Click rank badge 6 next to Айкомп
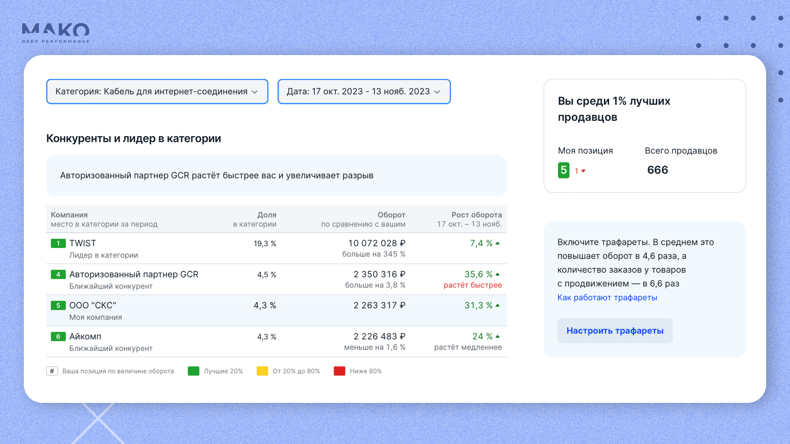This screenshot has width=790, height=444. [x=58, y=337]
